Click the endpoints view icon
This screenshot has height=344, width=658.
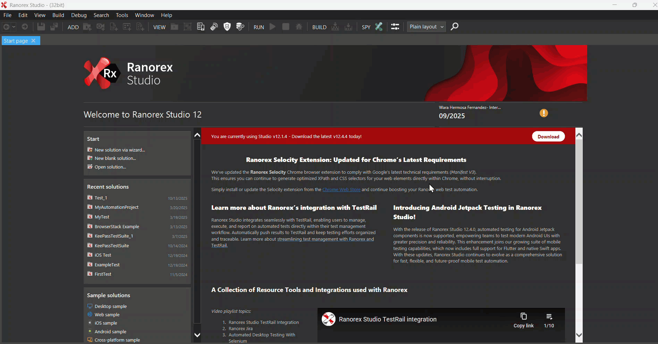pos(214,27)
